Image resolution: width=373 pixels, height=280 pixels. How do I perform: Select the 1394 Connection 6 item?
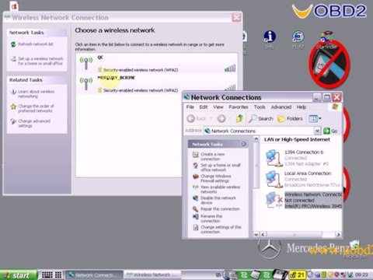click(298, 158)
